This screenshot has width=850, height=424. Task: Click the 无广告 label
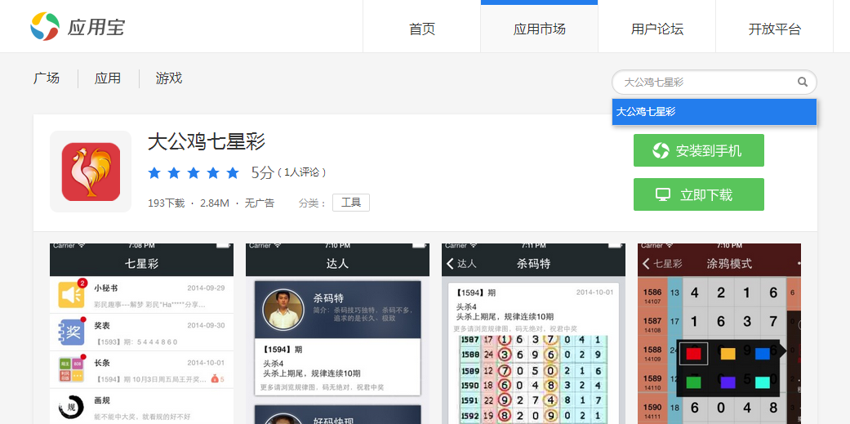click(x=260, y=203)
